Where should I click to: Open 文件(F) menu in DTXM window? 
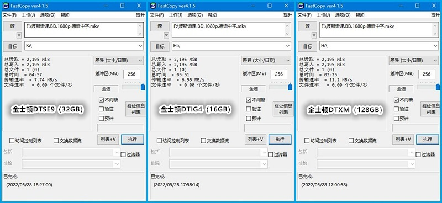(x=305, y=15)
